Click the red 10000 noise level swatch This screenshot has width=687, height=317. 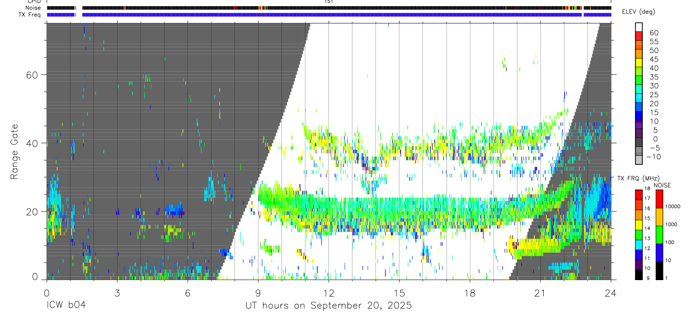pyautogui.click(x=660, y=200)
